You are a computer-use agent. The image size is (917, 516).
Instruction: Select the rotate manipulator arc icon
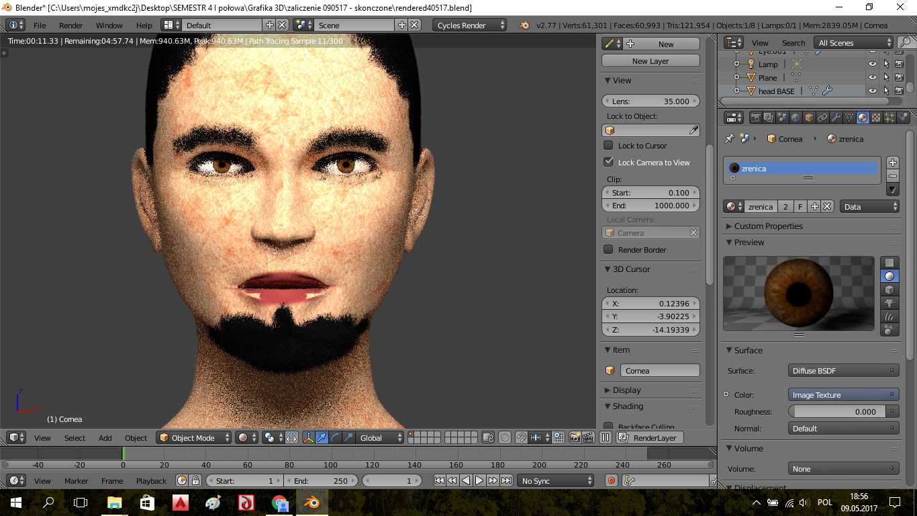coord(335,437)
